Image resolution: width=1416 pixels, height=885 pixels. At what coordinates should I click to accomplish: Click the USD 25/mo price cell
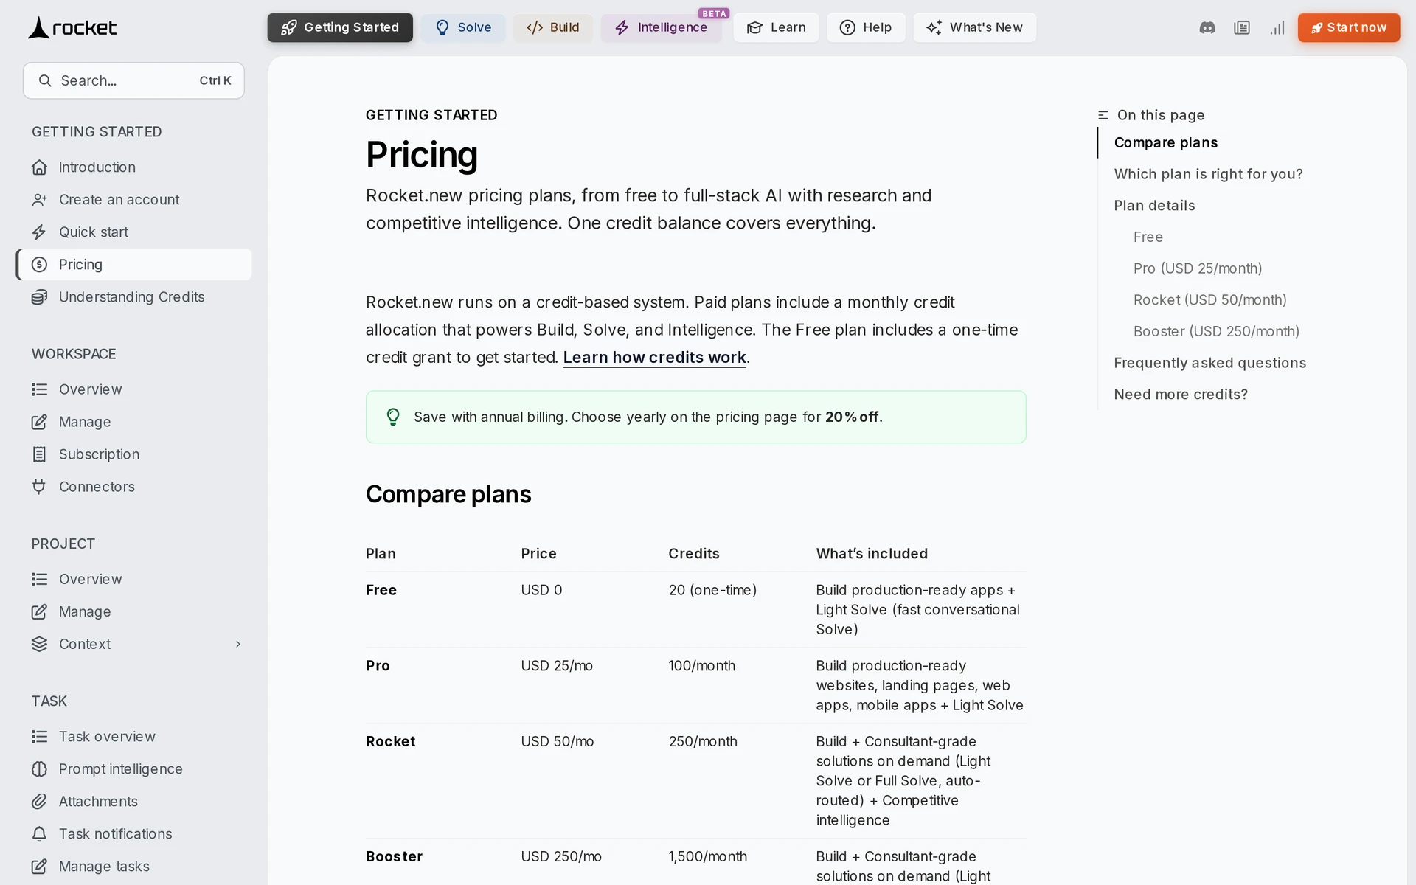pyautogui.click(x=557, y=666)
